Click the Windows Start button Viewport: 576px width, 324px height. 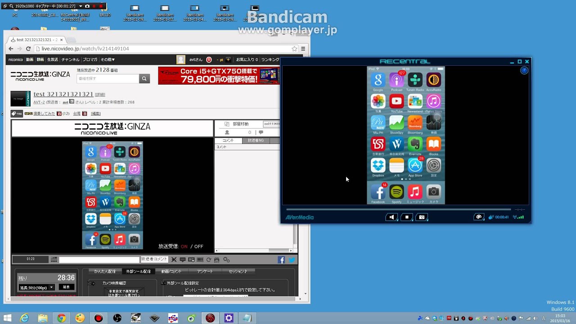[7, 318]
